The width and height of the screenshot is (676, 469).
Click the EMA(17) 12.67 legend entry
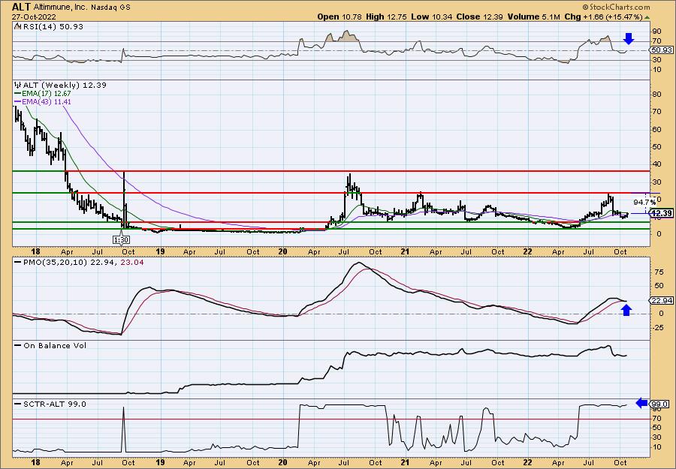[47, 93]
